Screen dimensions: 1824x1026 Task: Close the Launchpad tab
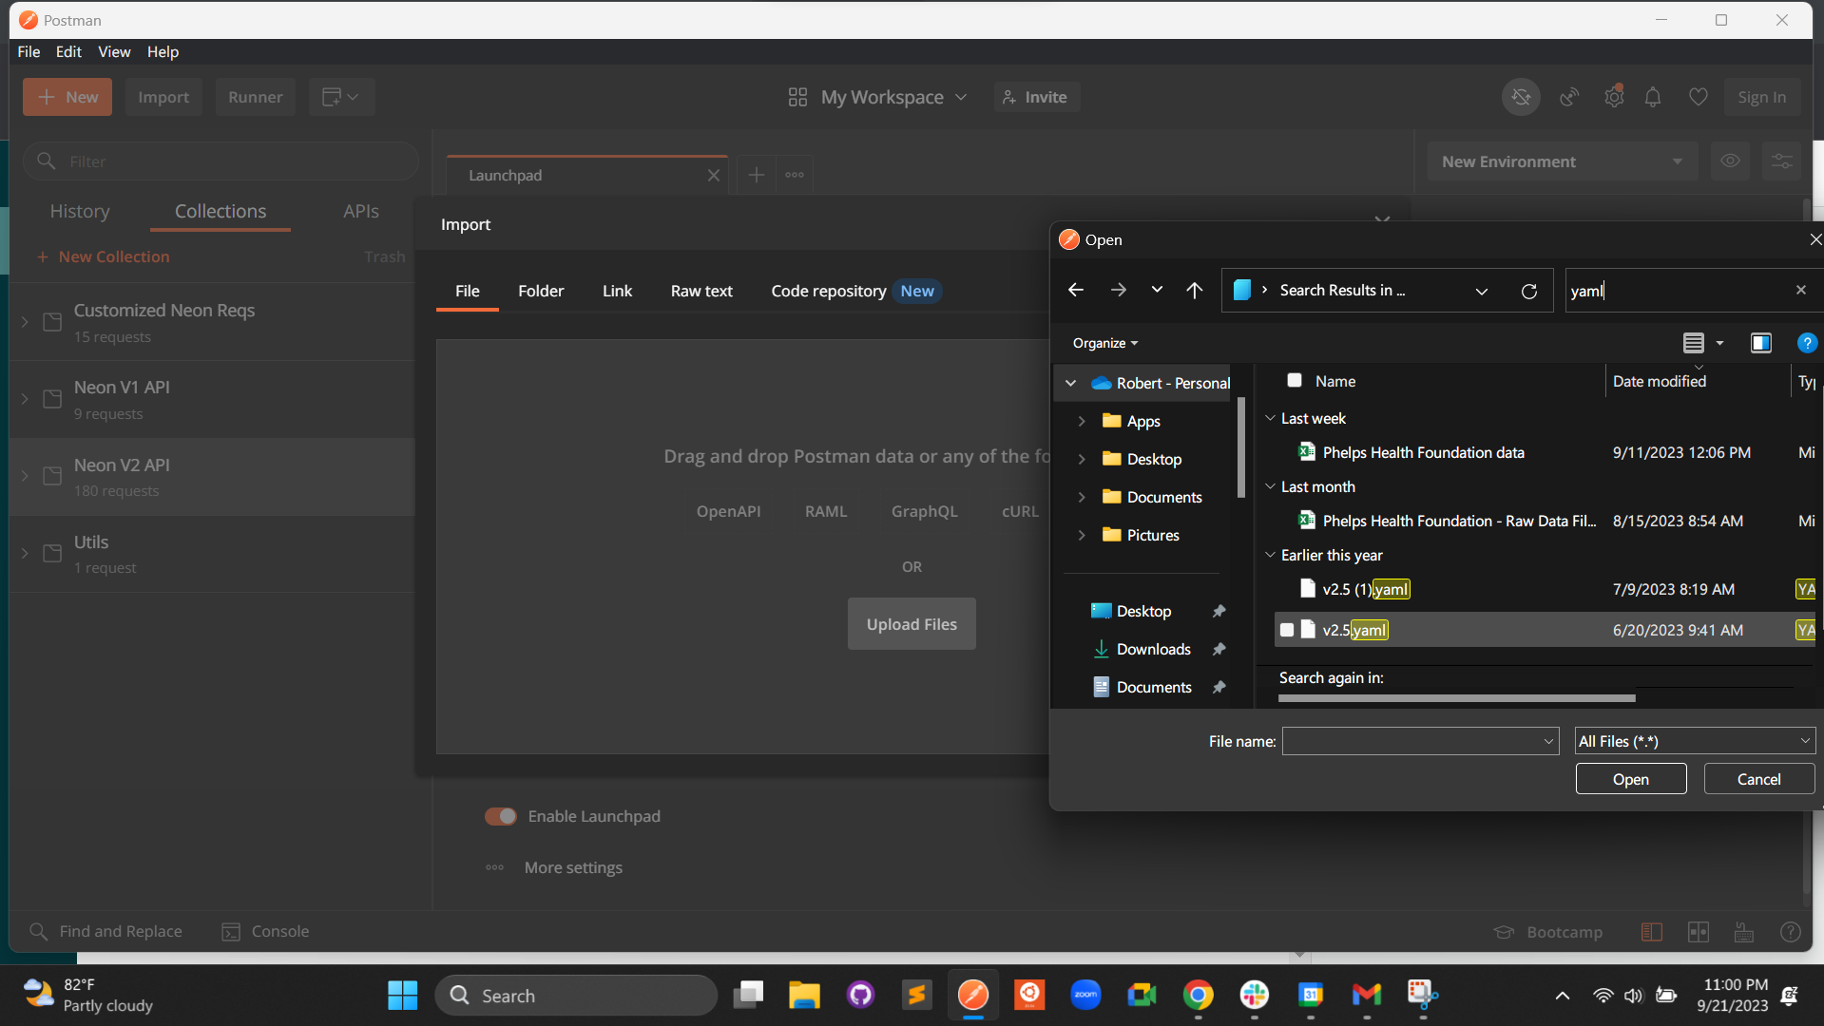click(x=714, y=176)
